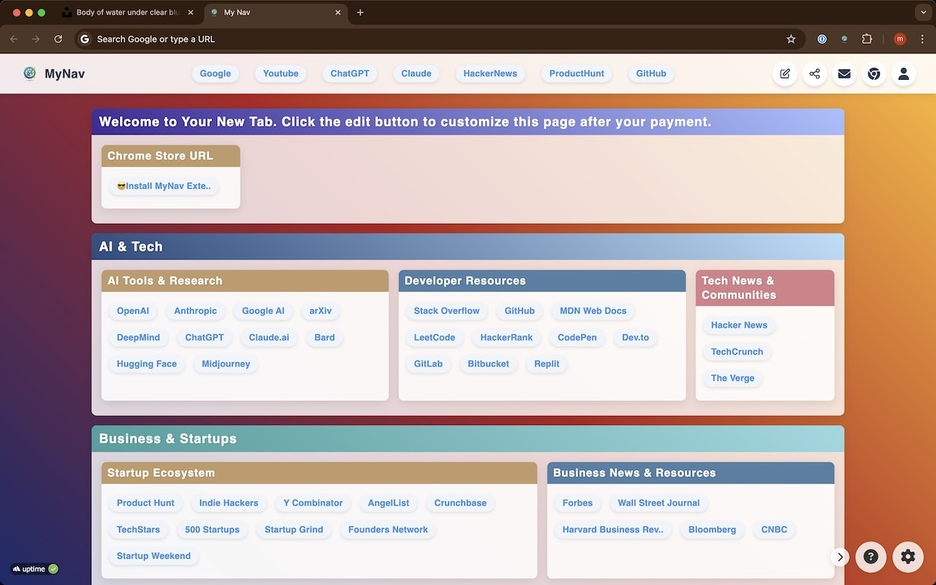This screenshot has height=585, width=936.
Task: Open the Startup Weekend link
Action: point(154,556)
